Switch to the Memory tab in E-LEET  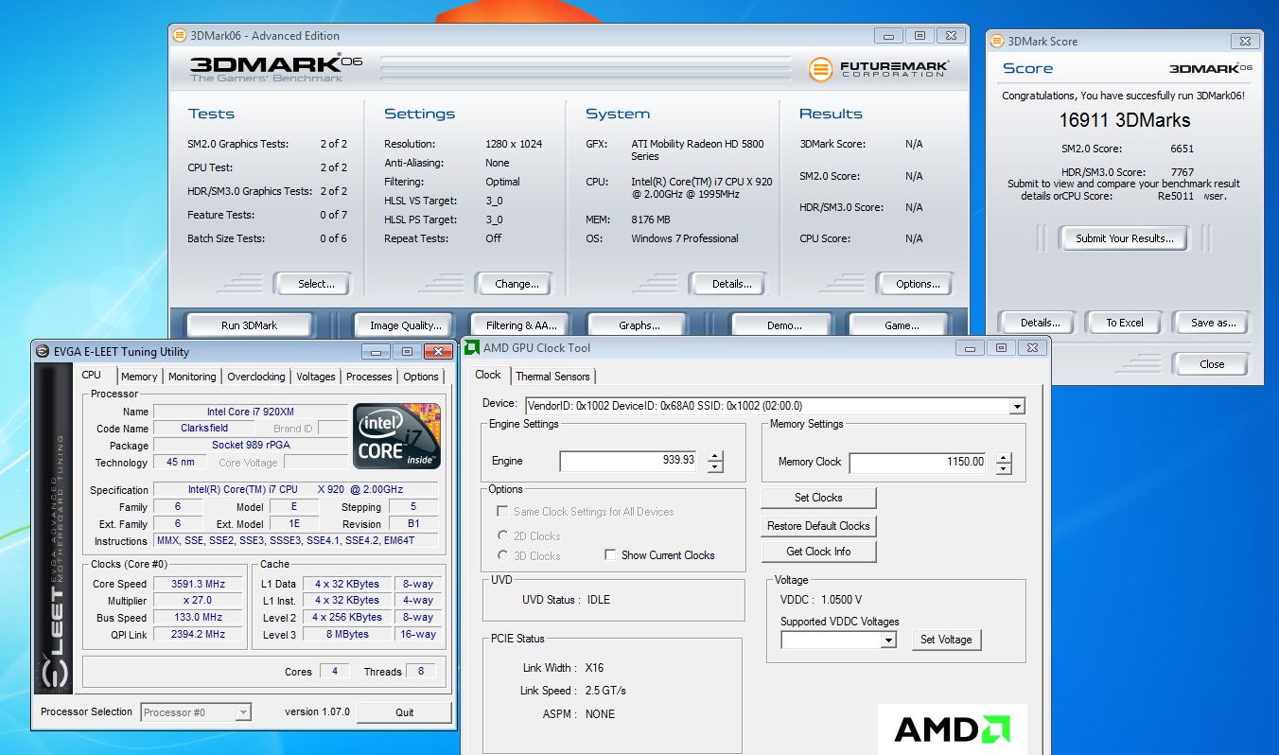click(139, 377)
